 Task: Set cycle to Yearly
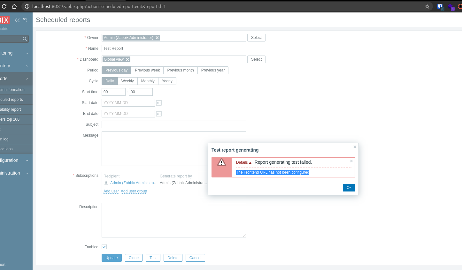(167, 81)
